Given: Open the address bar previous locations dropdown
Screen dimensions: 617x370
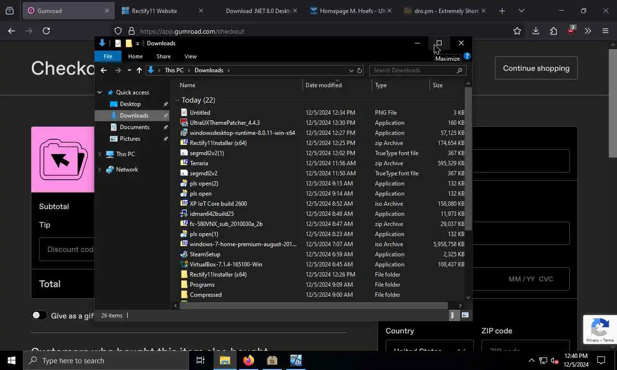Looking at the screenshot, I should click(x=351, y=70).
